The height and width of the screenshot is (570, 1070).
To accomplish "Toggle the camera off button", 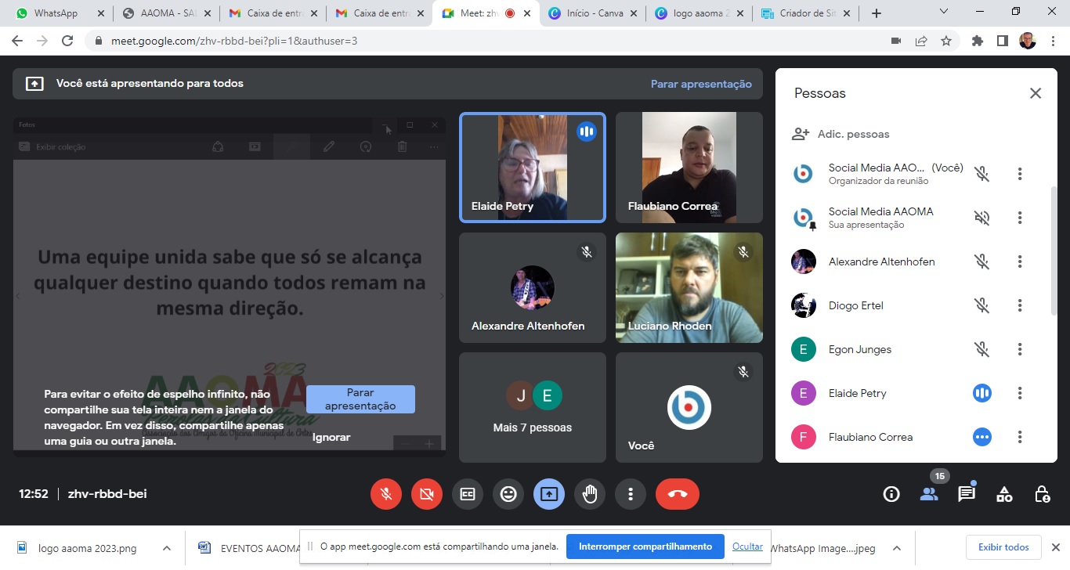I will [427, 494].
